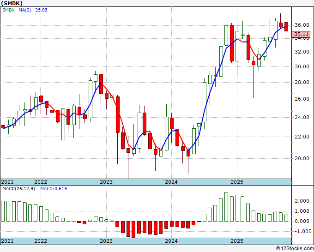Click 2024 on the price chart timeline
The image size is (314, 252).
pos(171,182)
